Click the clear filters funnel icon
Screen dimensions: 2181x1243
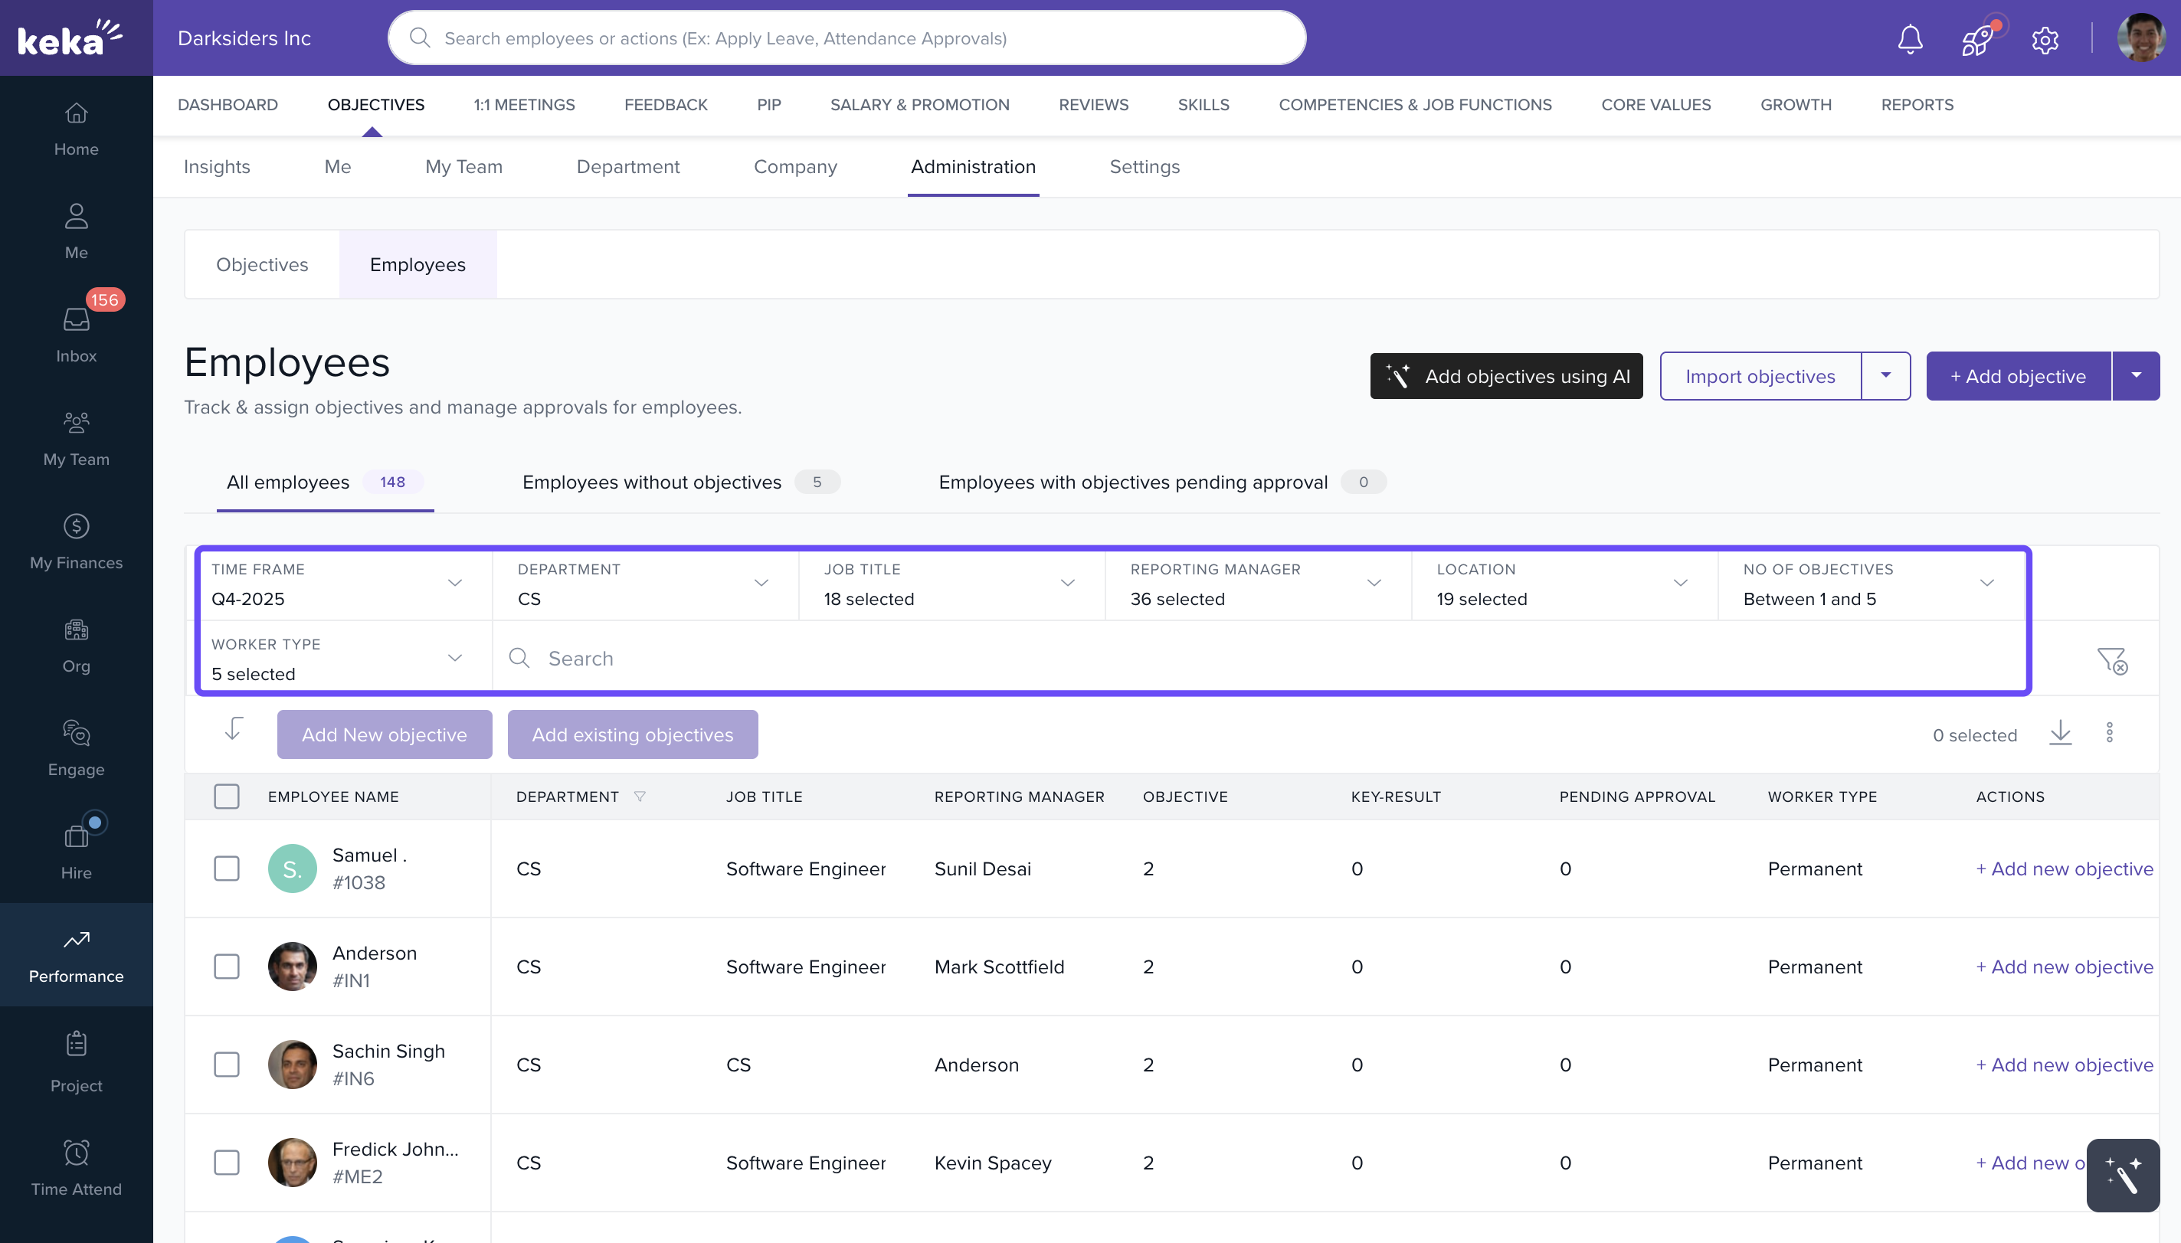(x=2112, y=660)
